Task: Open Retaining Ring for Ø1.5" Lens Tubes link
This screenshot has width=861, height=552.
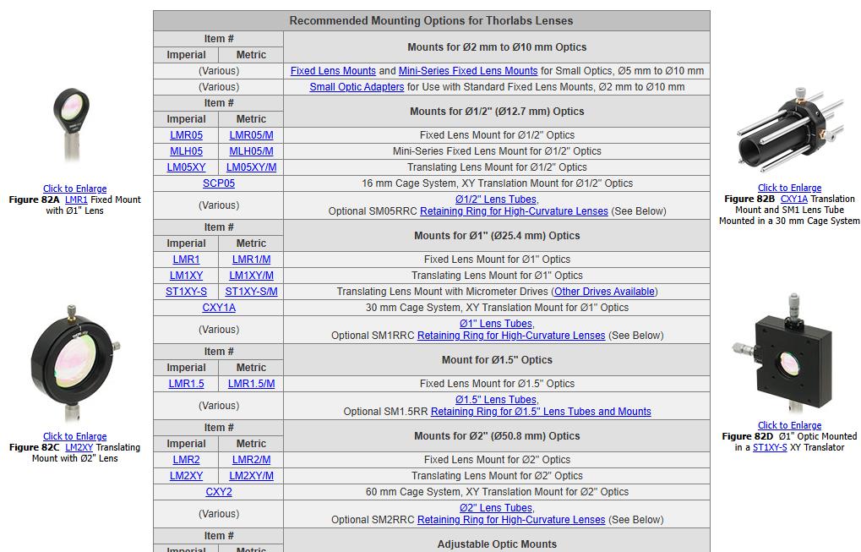Action: pyautogui.click(x=541, y=411)
